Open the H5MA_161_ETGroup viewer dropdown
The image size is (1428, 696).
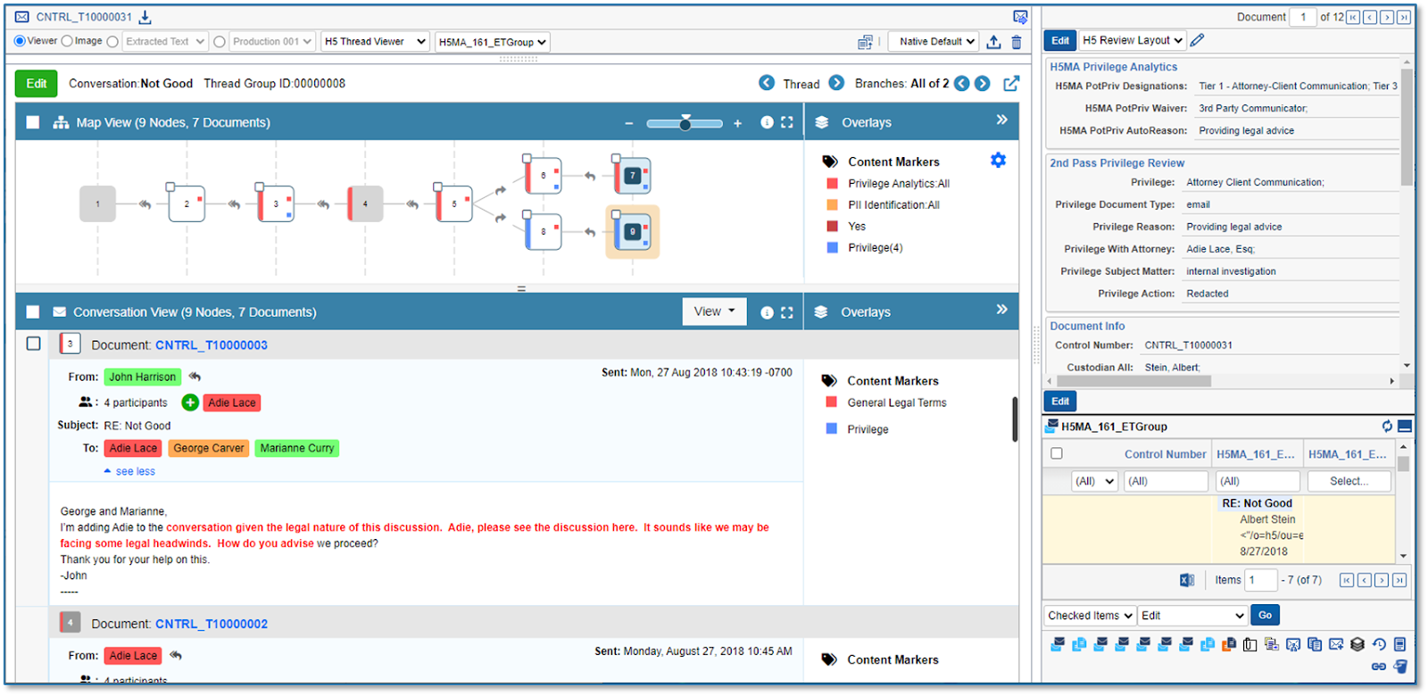coord(493,42)
